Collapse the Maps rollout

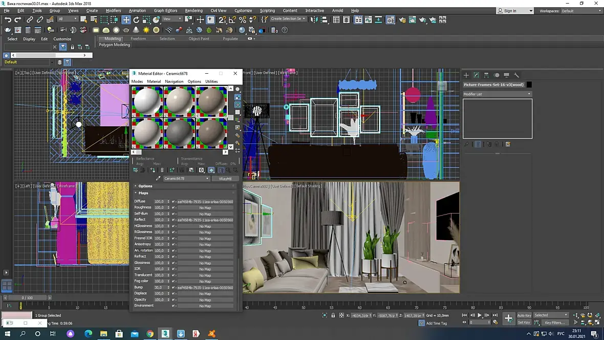click(143, 193)
